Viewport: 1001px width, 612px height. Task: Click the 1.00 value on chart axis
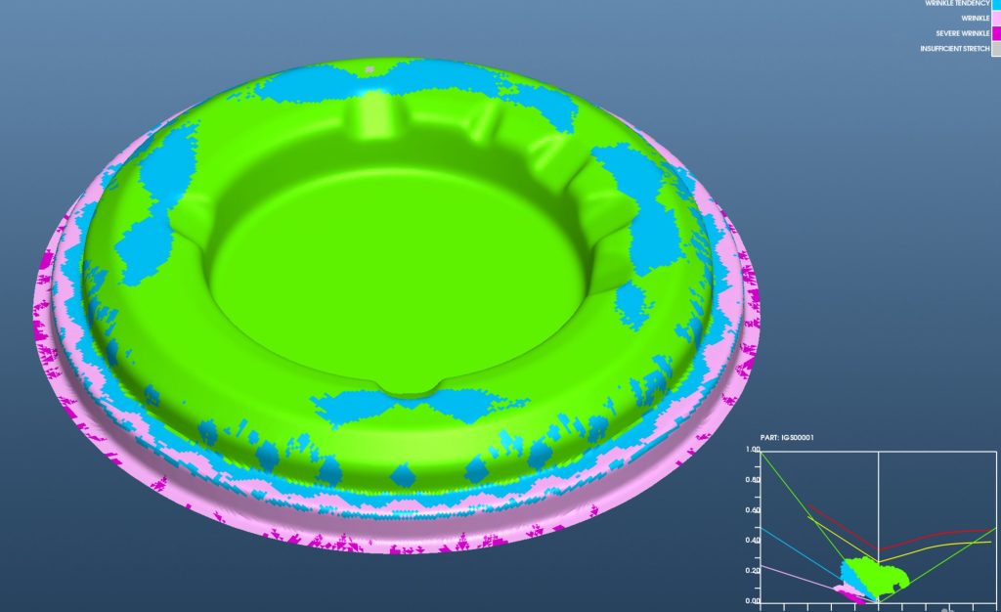(x=752, y=450)
